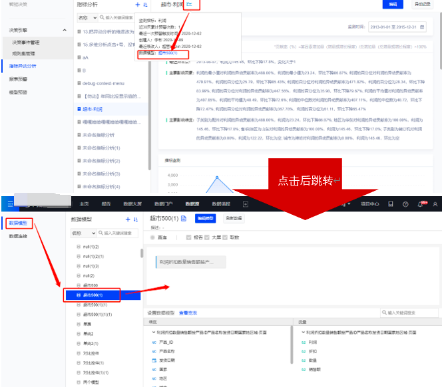442x387 pixels.
Task: Click the sort icon in 数据模型 panel
Action: click(136, 219)
